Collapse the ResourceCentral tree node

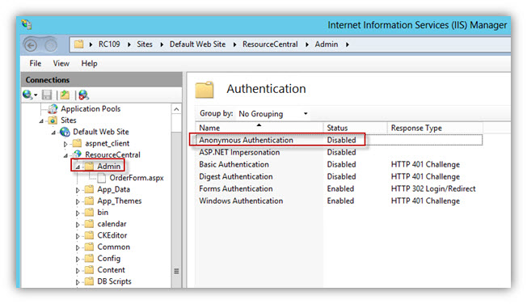(x=65, y=156)
